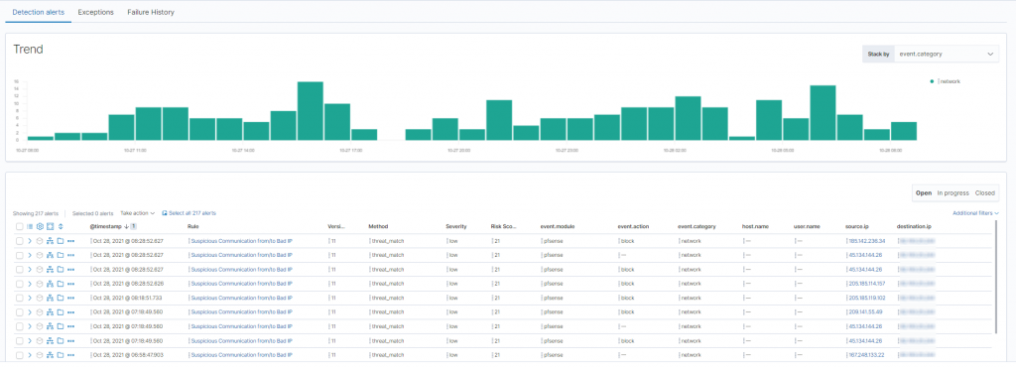Tick checkbox for fifth alert row at 08:18:51
The image size is (1016, 368).
[20, 298]
